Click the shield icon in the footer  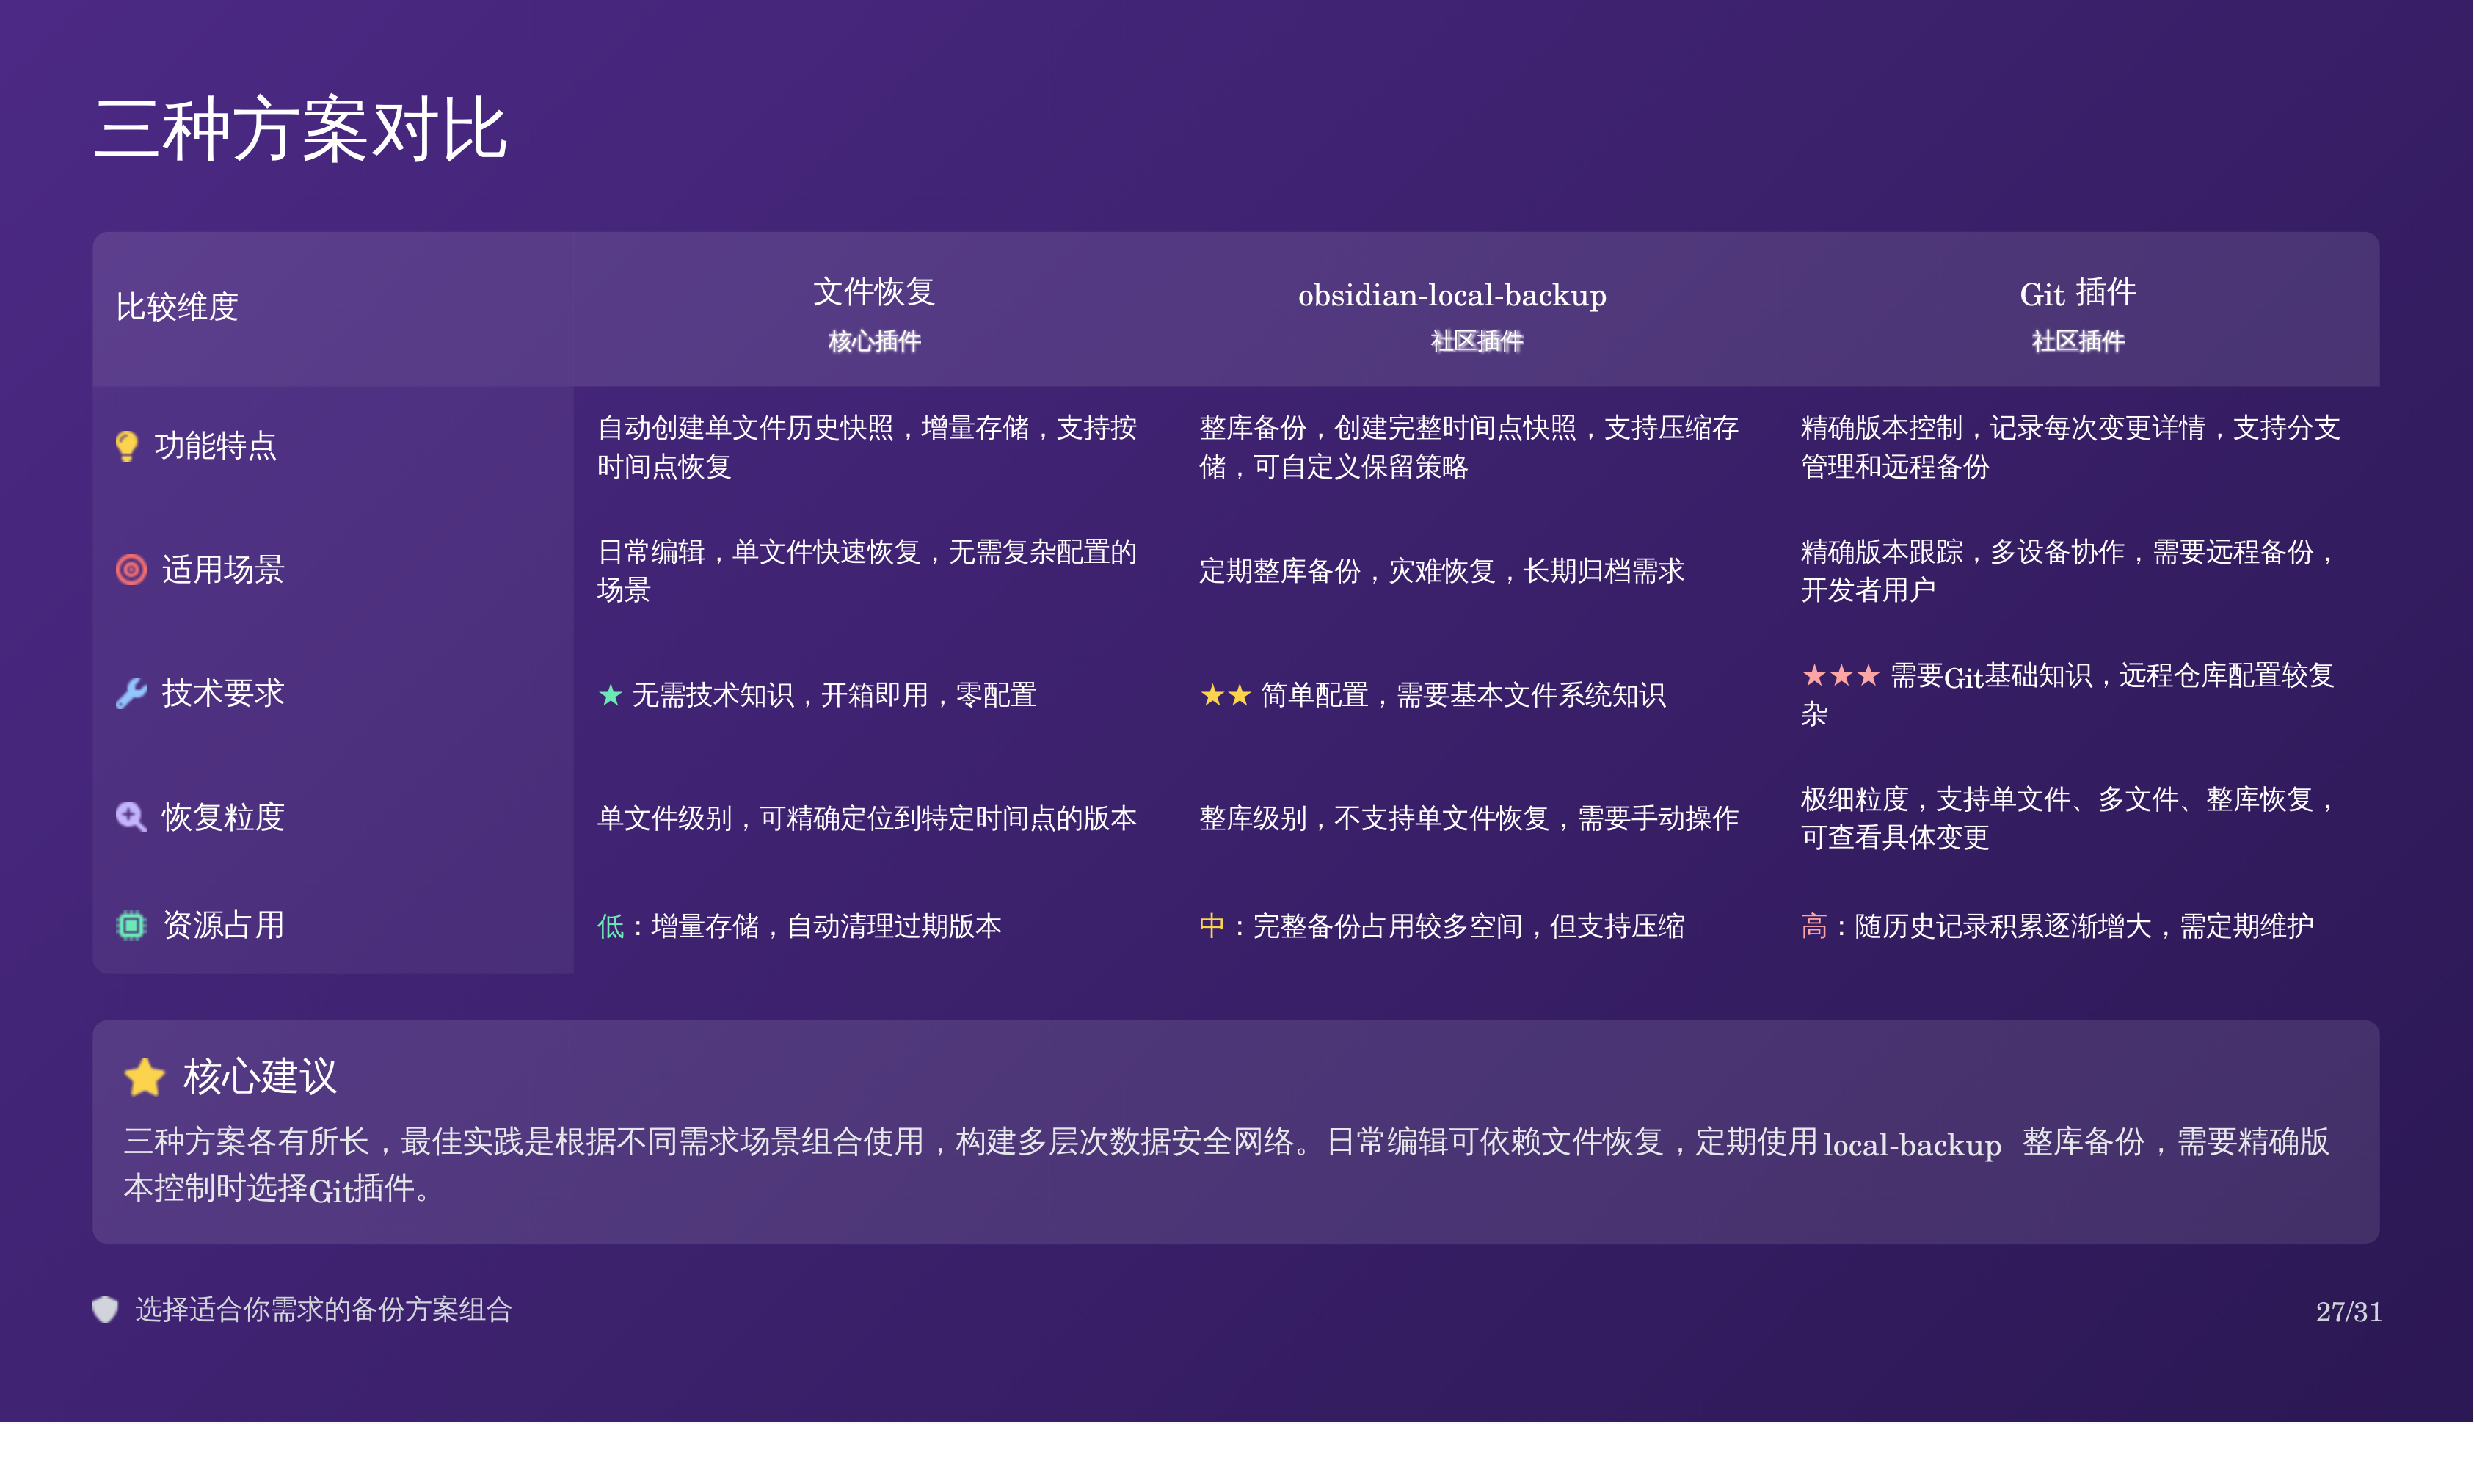[x=105, y=1310]
